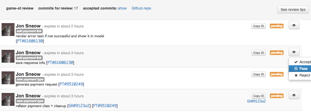Screen dimensions: 311x112
Task: Open PT#61606130 link under 'render error text'
Action: (30, 41)
